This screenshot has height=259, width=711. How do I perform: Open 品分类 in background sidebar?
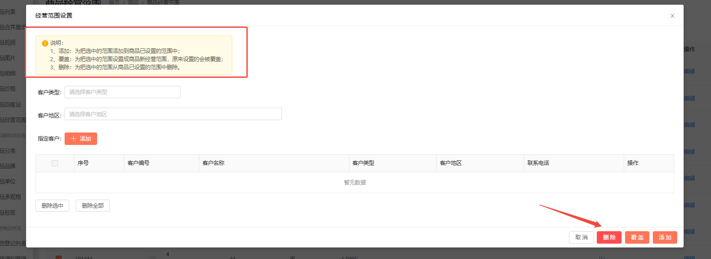[x=8, y=150]
